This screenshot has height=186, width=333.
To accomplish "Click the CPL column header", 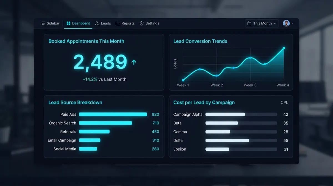I will click(284, 102).
